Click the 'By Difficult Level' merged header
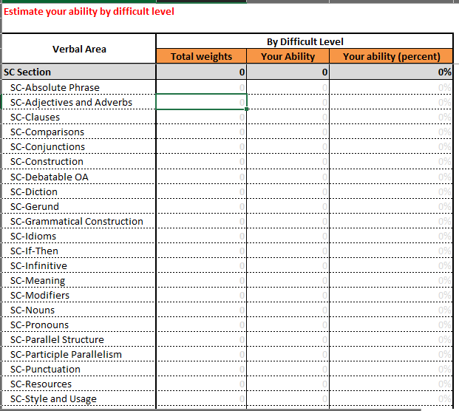The height and width of the screenshot is (411, 459). [x=305, y=41]
